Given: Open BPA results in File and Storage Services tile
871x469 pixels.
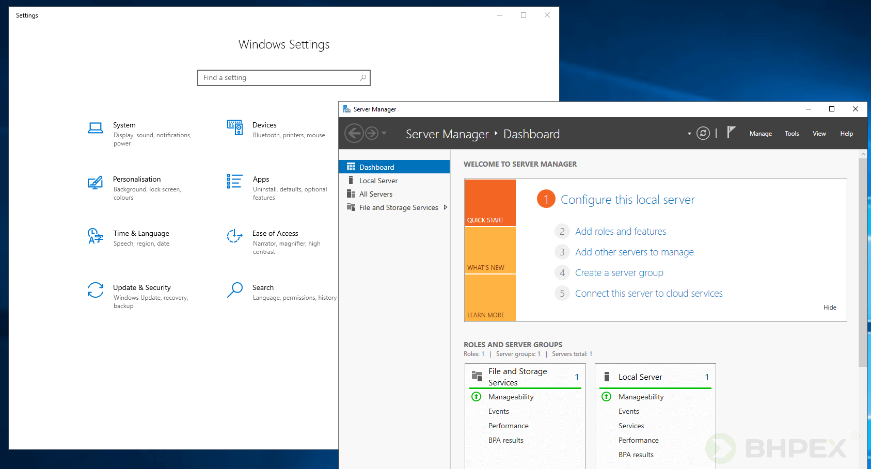Looking at the screenshot, I should click(506, 440).
